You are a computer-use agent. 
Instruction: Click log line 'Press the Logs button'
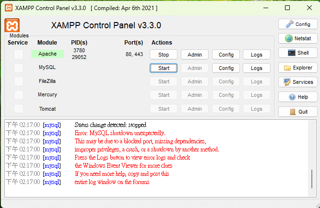[x=132, y=157]
